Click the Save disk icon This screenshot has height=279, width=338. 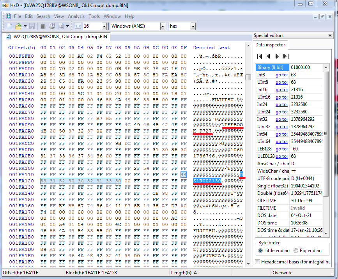[x=32, y=26]
